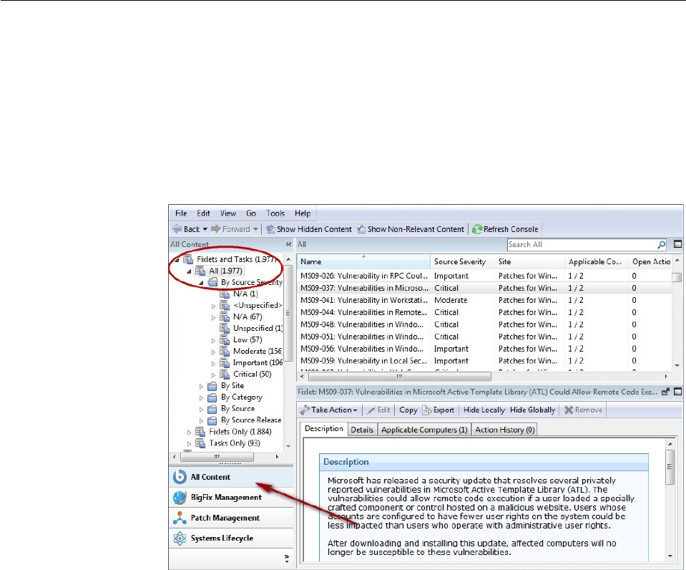This screenshot has height=570, width=686.
Task: Select the MS09-041 Workstation vulnerability row
Action: click(x=484, y=301)
